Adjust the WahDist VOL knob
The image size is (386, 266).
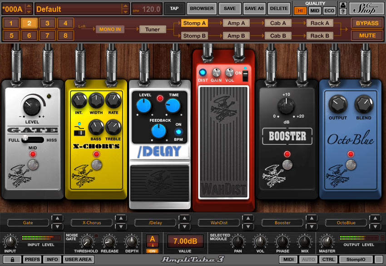pyautogui.click(x=229, y=73)
